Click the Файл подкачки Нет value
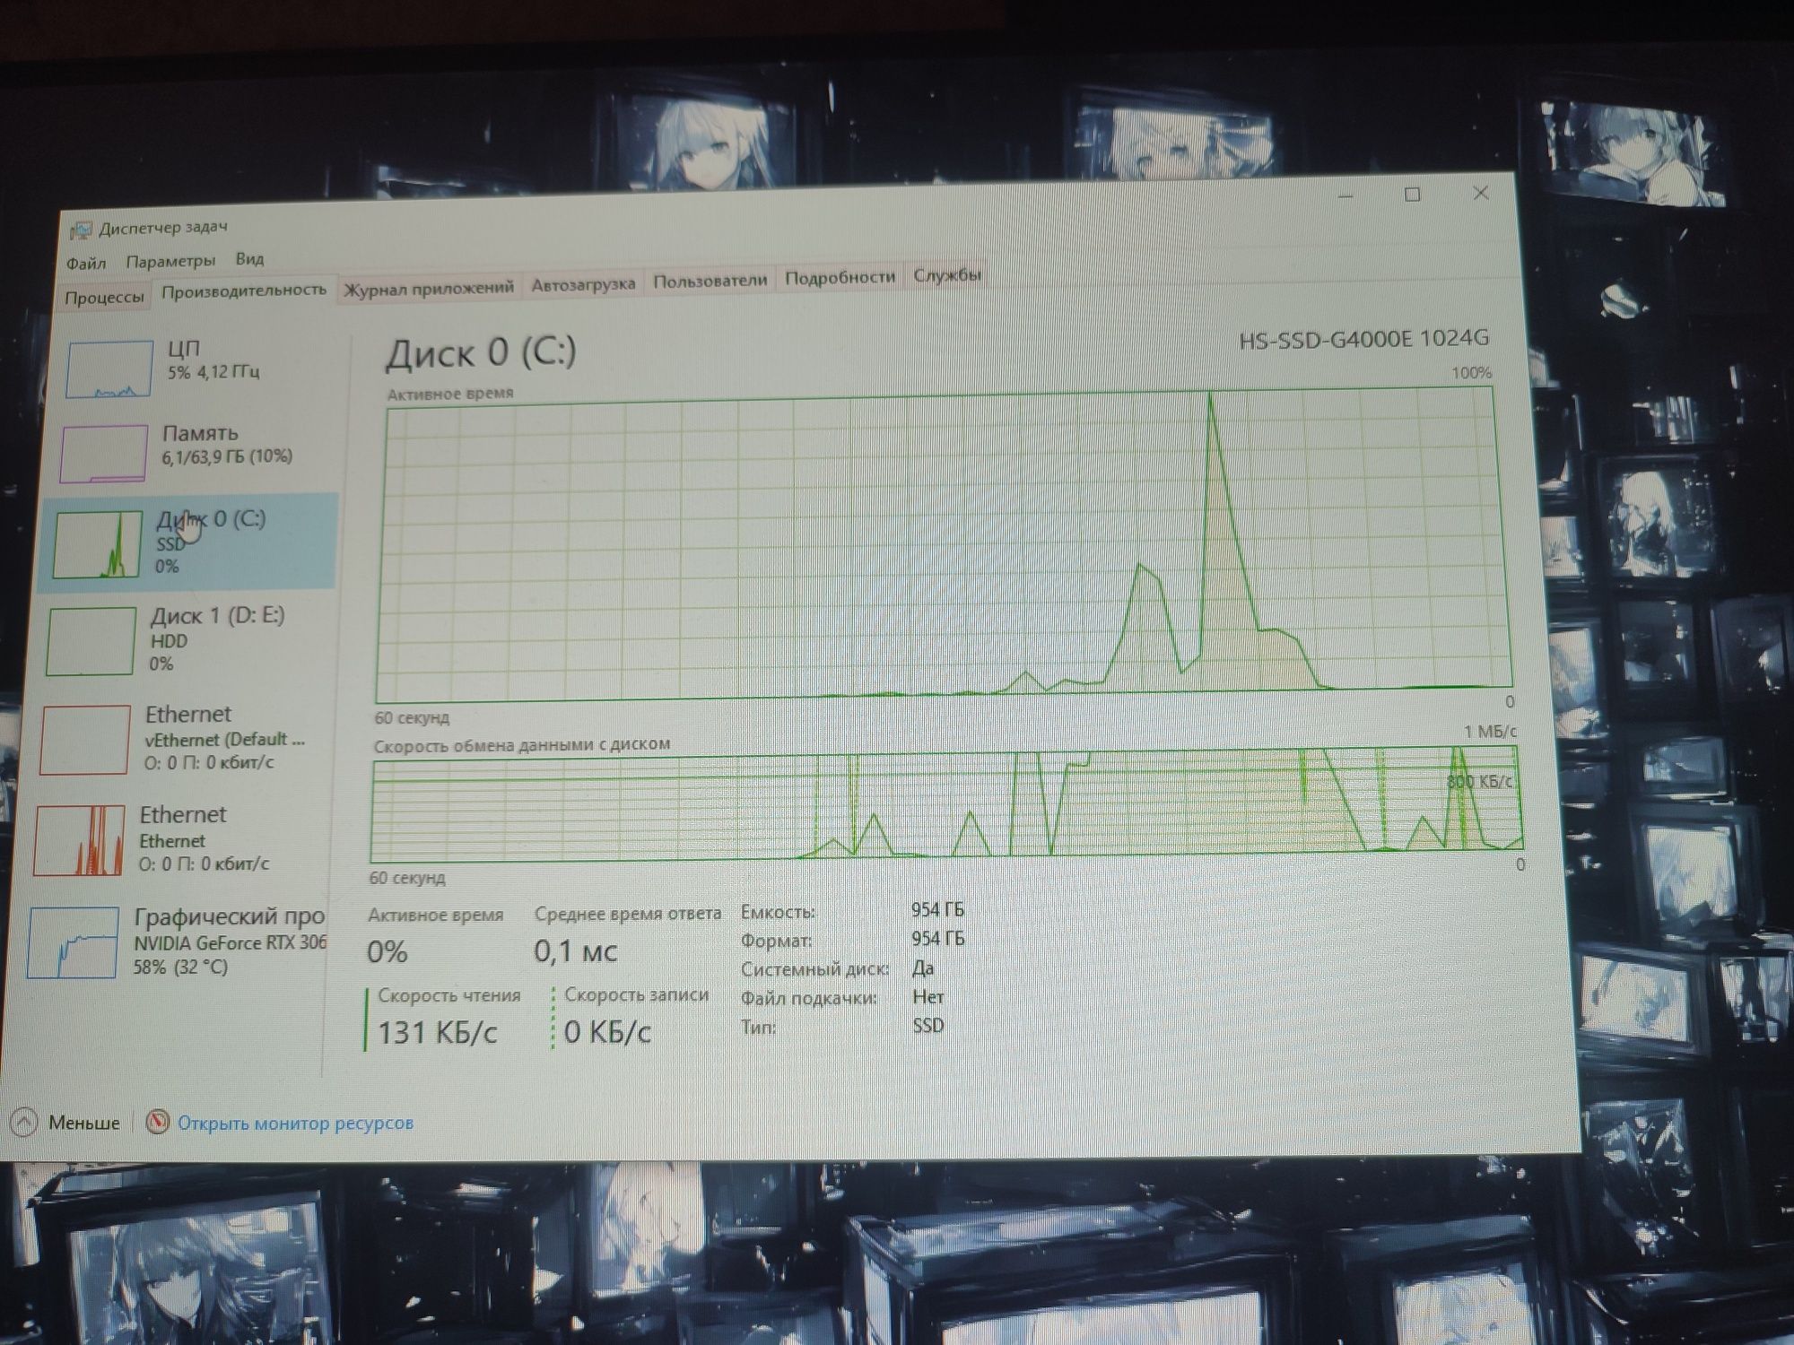The width and height of the screenshot is (1794, 1345). (927, 997)
